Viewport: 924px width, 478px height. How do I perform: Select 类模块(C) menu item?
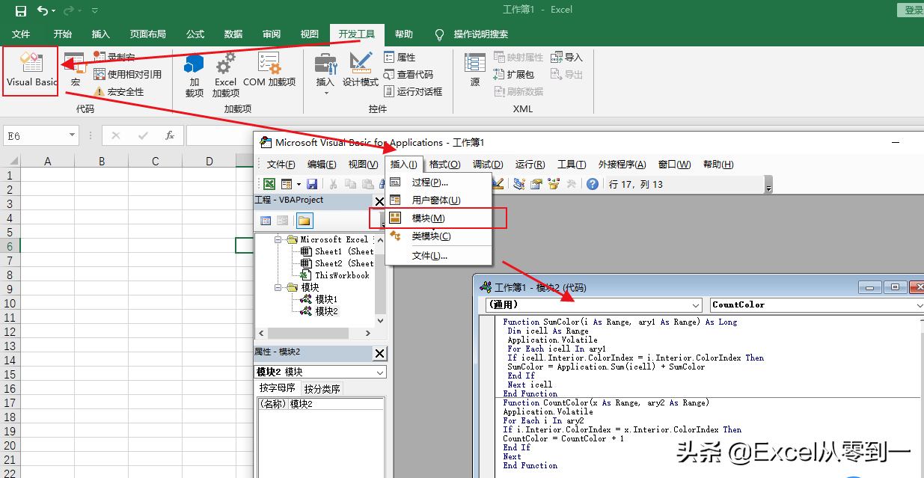point(438,236)
